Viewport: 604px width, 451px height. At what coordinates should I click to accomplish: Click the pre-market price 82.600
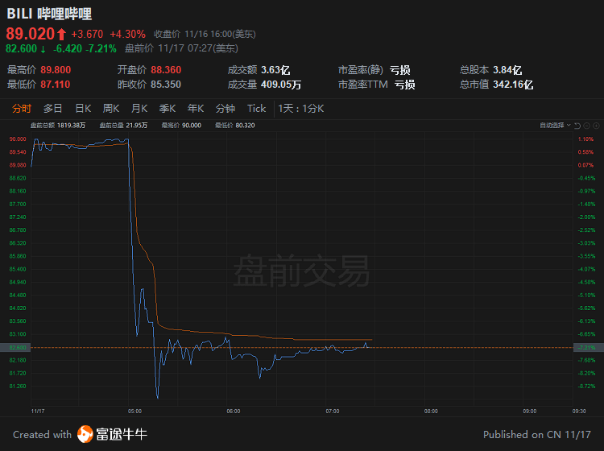pyautogui.click(x=21, y=48)
